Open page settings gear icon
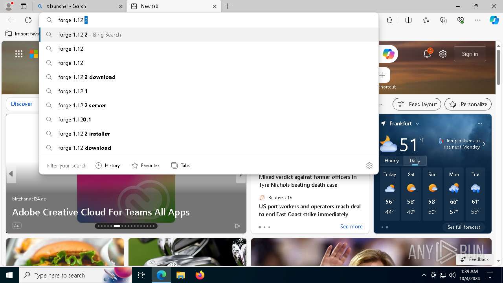Viewport: 503px width, 283px height. coord(443,54)
